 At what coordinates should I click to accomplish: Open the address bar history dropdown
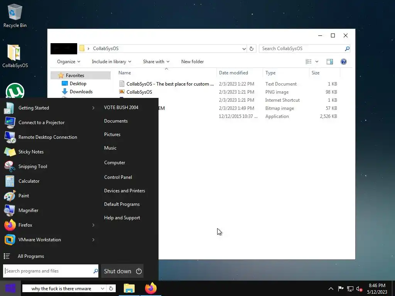(244, 49)
